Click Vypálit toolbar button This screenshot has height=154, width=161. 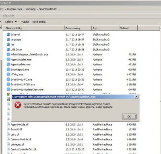[x=25, y=22]
